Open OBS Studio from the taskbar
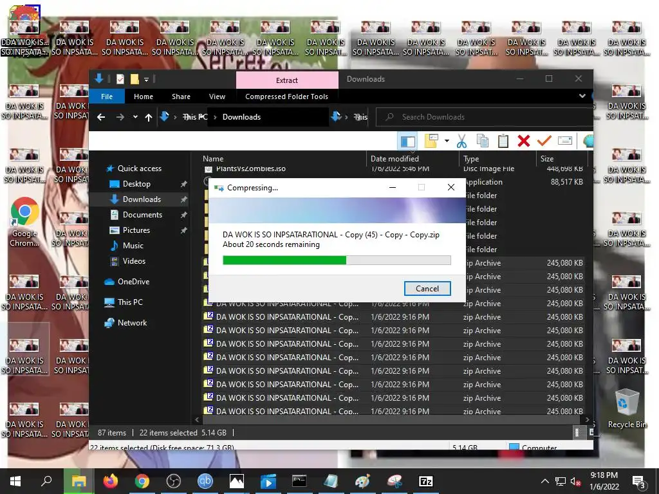 [174, 481]
